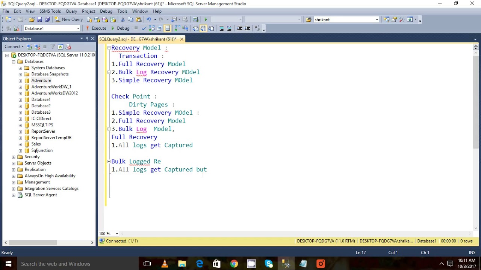Open the Connect dropdown in Object Explorer
The image size is (481, 270).
(14, 46)
